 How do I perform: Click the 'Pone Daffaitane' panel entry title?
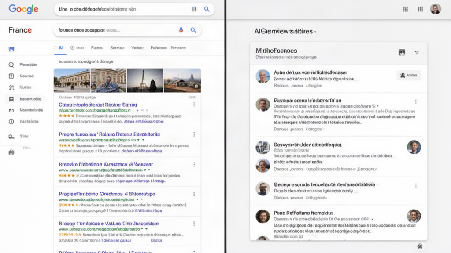point(303,213)
